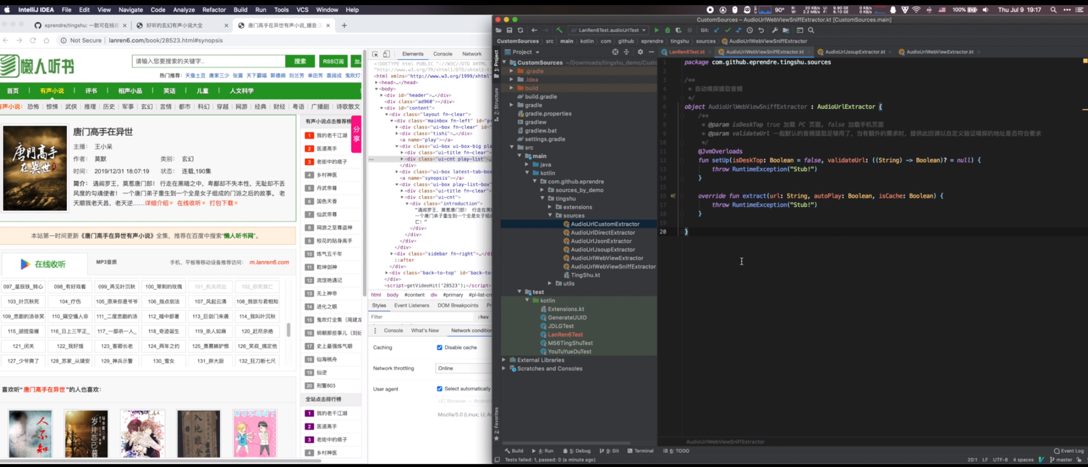1088x467 pixels.
Task: Open the m.lanren6.com mobile link
Action: (269, 263)
